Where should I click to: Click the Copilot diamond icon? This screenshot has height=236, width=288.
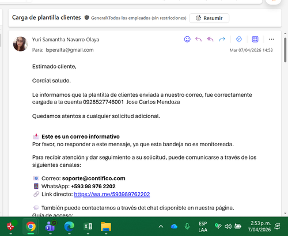tap(239, 39)
